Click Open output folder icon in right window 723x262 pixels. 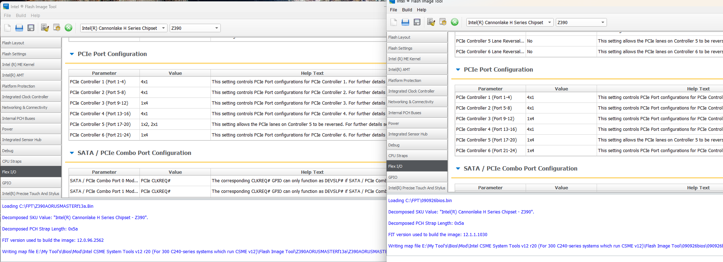tap(443, 22)
